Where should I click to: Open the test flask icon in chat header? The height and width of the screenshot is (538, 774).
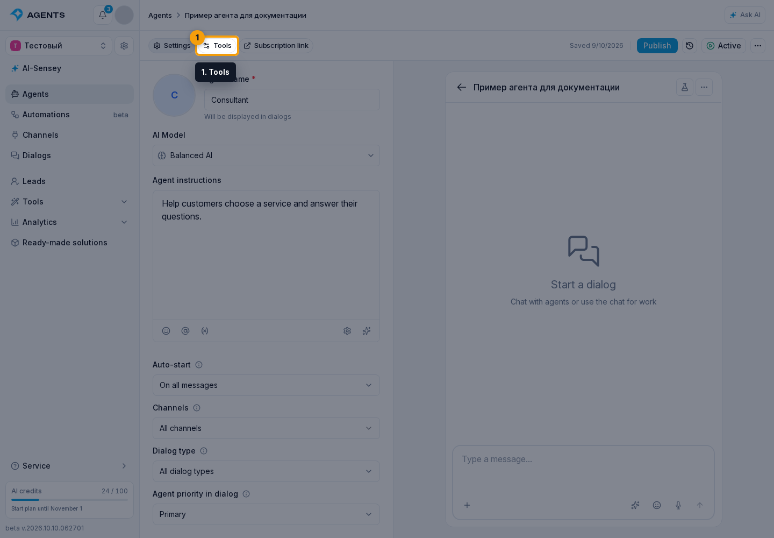[685, 87]
